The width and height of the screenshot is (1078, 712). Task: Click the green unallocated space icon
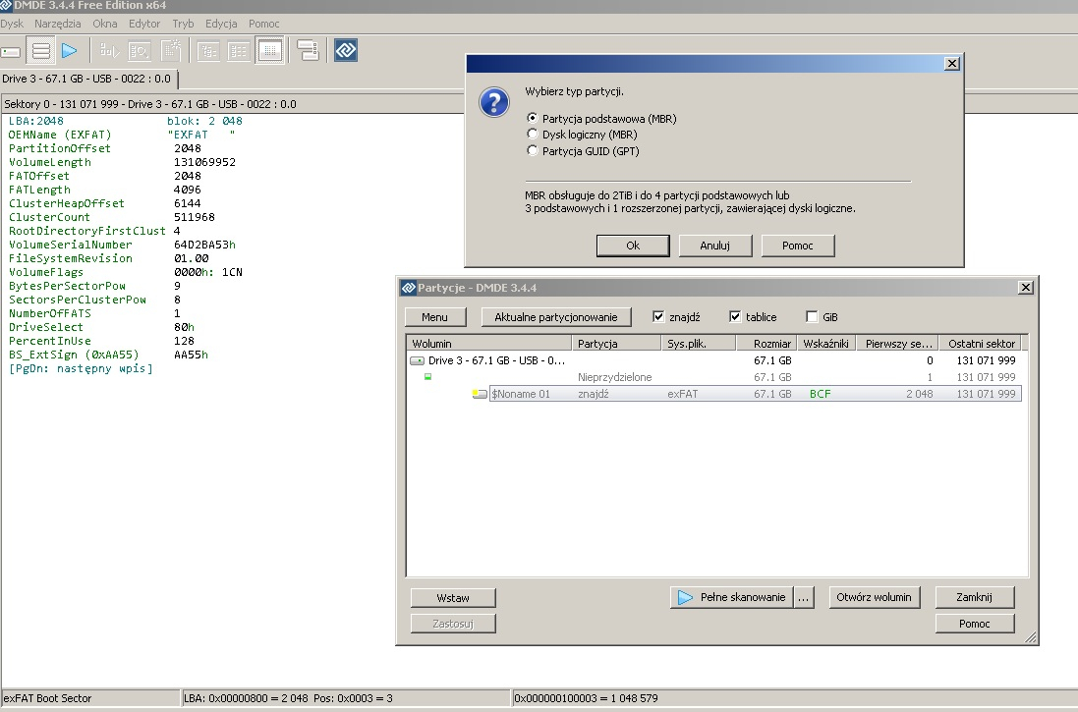pyautogui.click(x=427, y=376)
